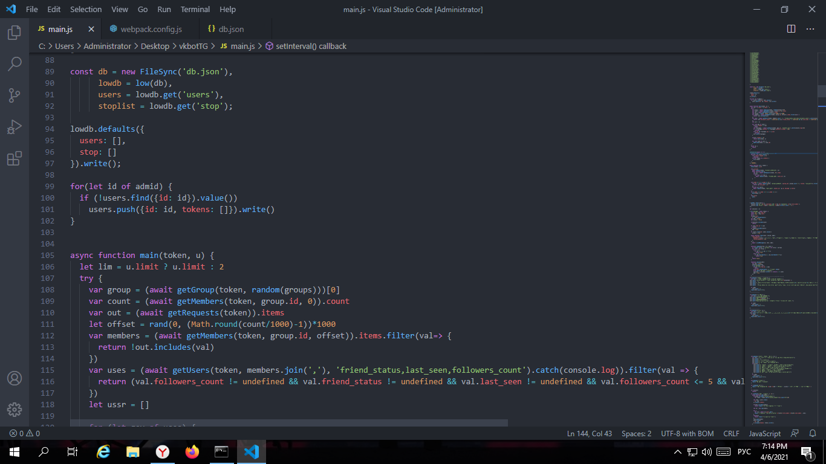Screen dimensions: 826x464
Task: Click 'let ussr = []' on line 118
Action: (119, 404)
